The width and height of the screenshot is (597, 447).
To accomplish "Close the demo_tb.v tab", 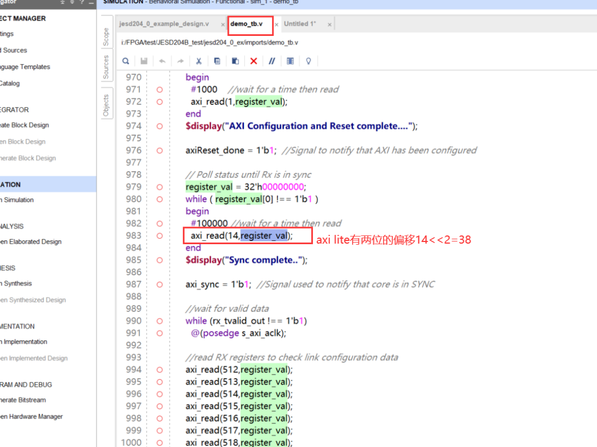I will coord(276,25).
